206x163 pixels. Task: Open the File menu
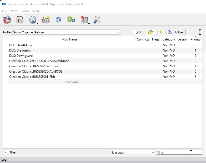click(x=4, y=11)
